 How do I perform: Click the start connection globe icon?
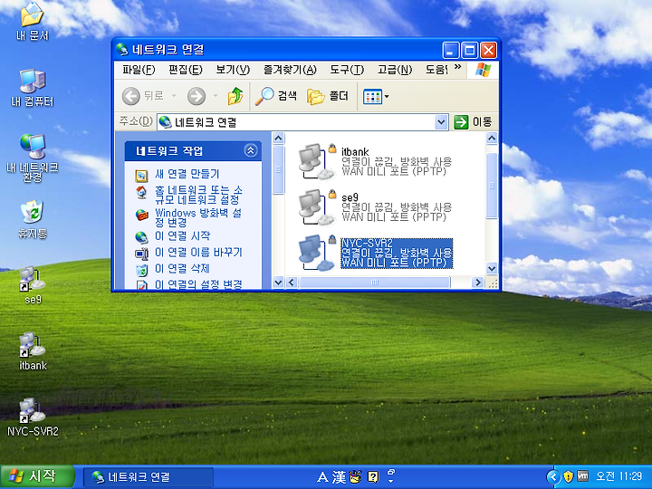[141, 237]
